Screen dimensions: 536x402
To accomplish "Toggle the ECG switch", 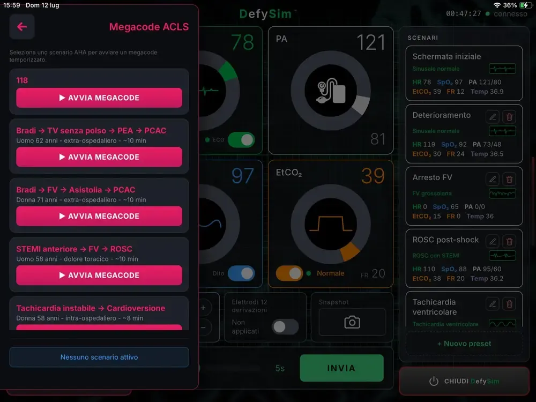I will pyautogui.click(x=241, y=140).
